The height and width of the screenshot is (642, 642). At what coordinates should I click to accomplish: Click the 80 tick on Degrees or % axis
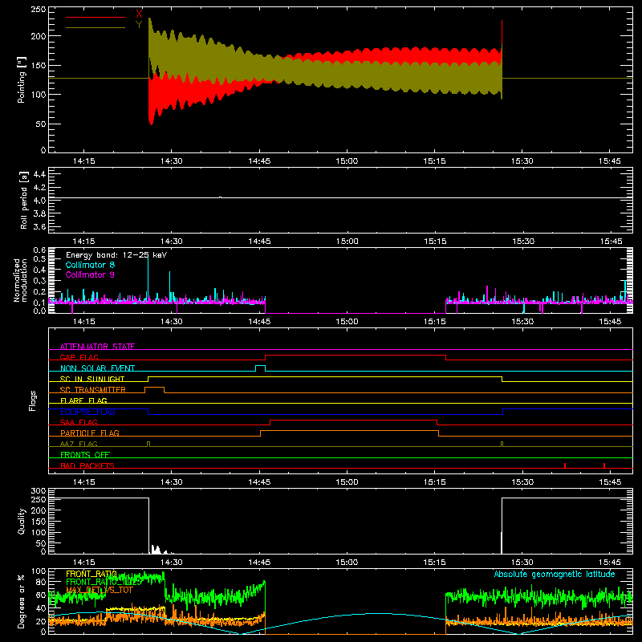41,582
